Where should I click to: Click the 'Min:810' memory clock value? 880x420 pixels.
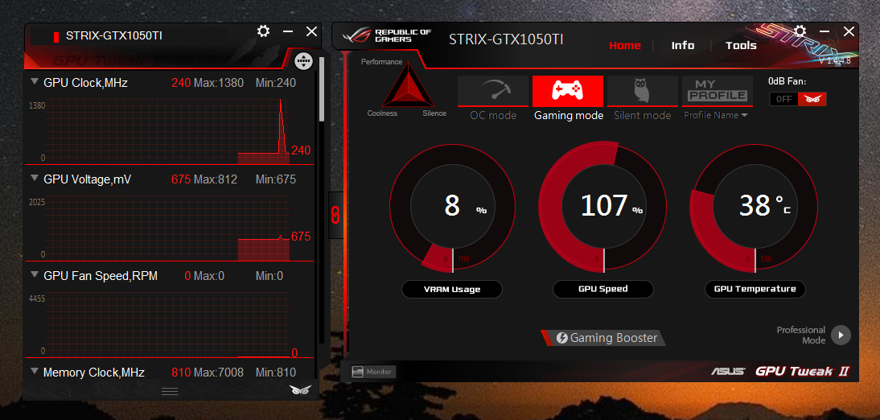click(276, 373)
